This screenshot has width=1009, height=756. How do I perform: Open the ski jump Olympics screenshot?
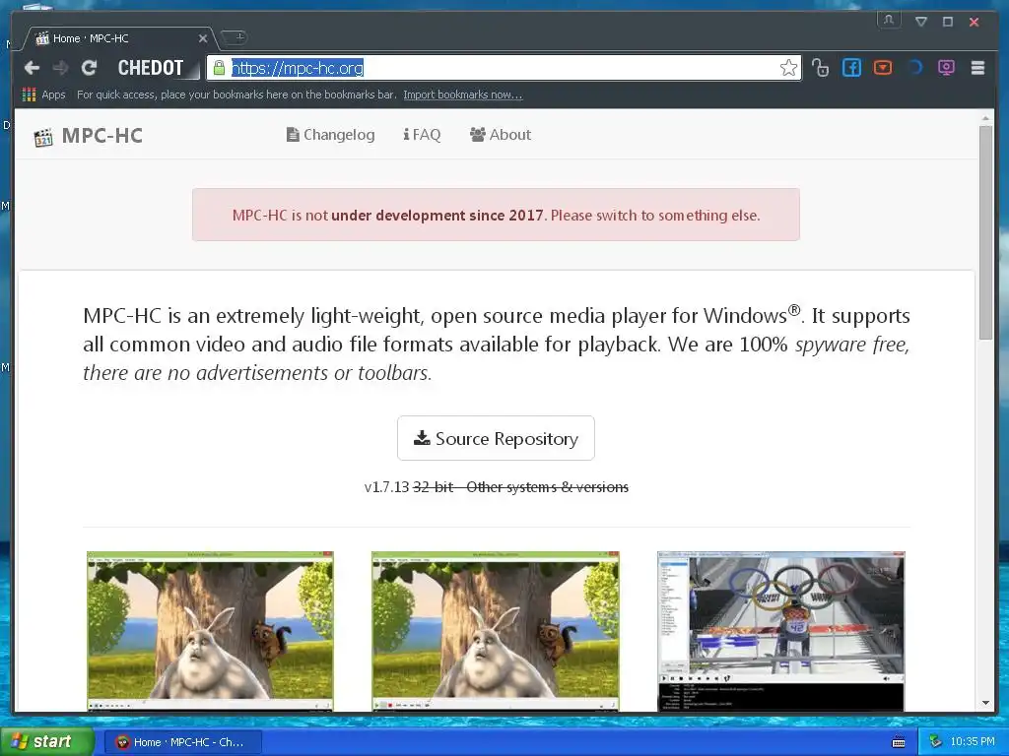(780, 631)
